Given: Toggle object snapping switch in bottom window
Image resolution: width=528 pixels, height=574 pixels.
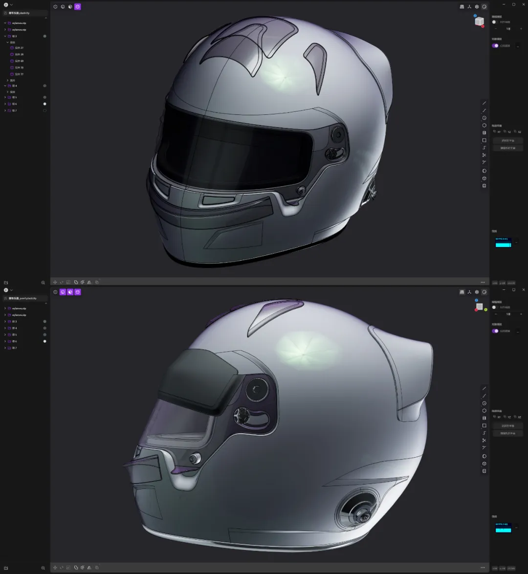Looking at the screenshot, I should [x=495, y=331].
